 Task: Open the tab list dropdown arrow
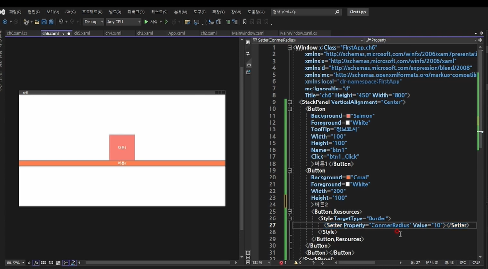point(476,33)
